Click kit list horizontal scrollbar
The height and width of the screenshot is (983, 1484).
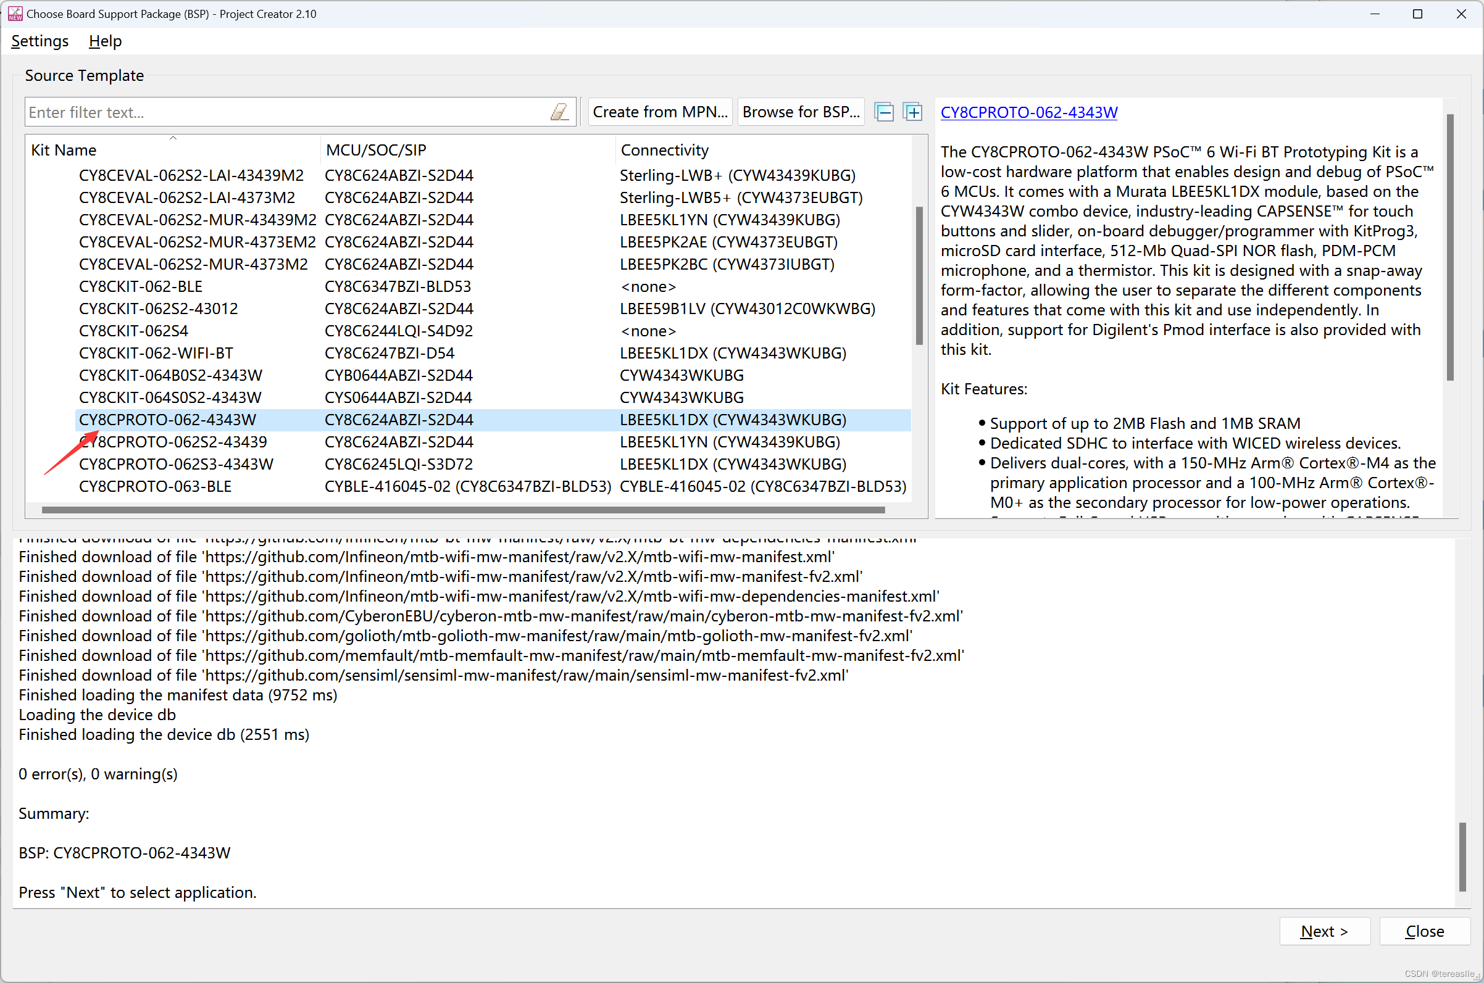pyautogui.click(x=463, y=510)
